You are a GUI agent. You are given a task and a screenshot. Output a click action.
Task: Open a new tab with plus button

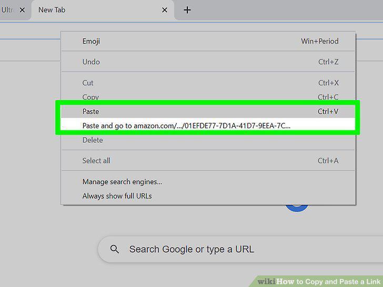[x=187, y=10]
